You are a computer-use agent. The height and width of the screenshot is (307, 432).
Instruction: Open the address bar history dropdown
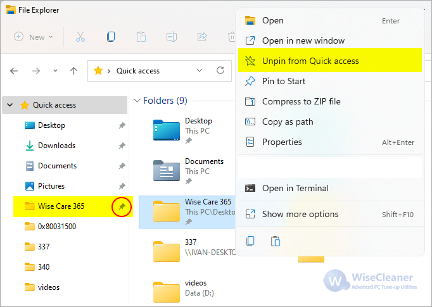pyautogui.click(x=200, y=70)
